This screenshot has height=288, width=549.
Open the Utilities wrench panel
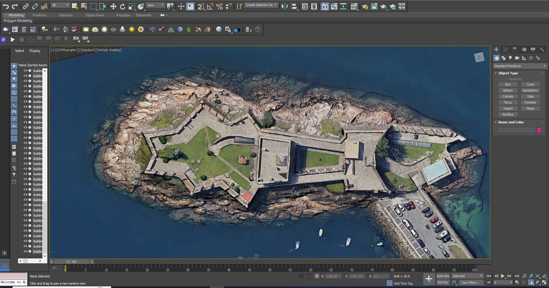click(542, 50)
